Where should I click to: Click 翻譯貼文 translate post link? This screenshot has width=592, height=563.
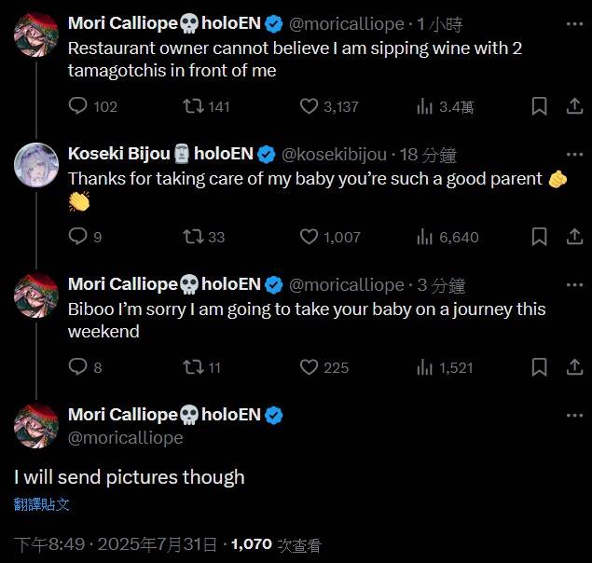coord(42,505)
